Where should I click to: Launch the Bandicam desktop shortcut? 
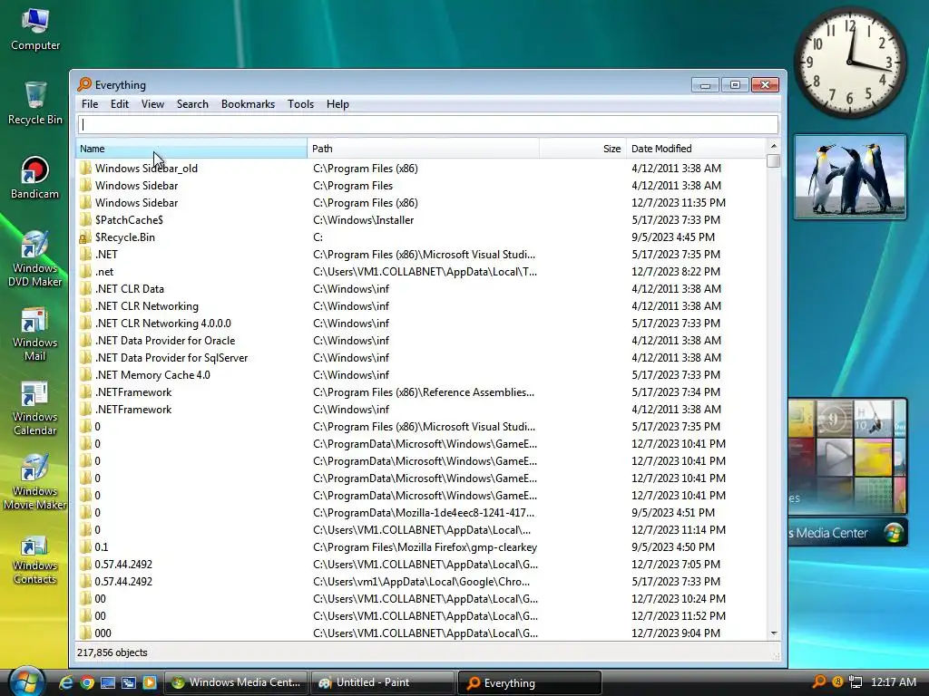(x=35, y=178)
